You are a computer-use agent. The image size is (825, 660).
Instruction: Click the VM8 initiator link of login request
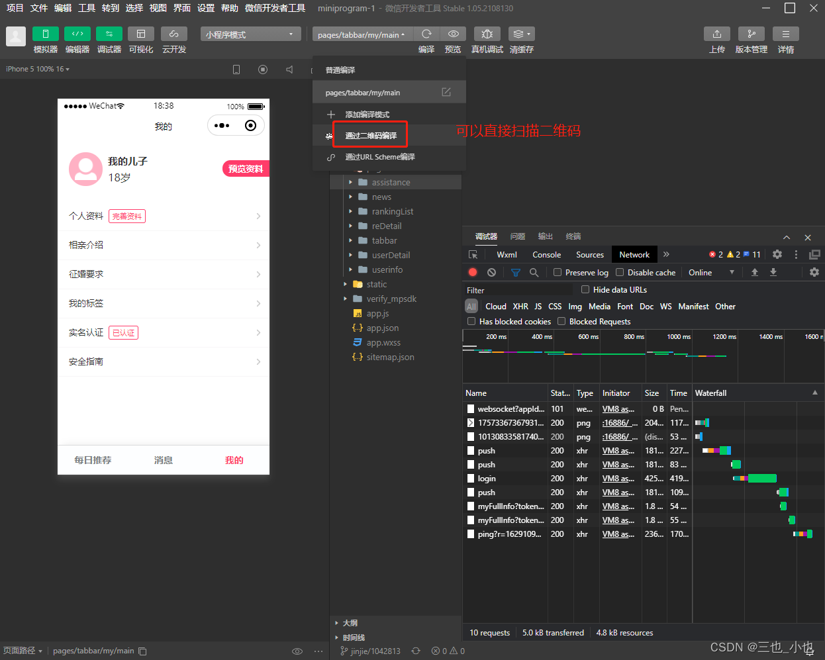[618, 479]
